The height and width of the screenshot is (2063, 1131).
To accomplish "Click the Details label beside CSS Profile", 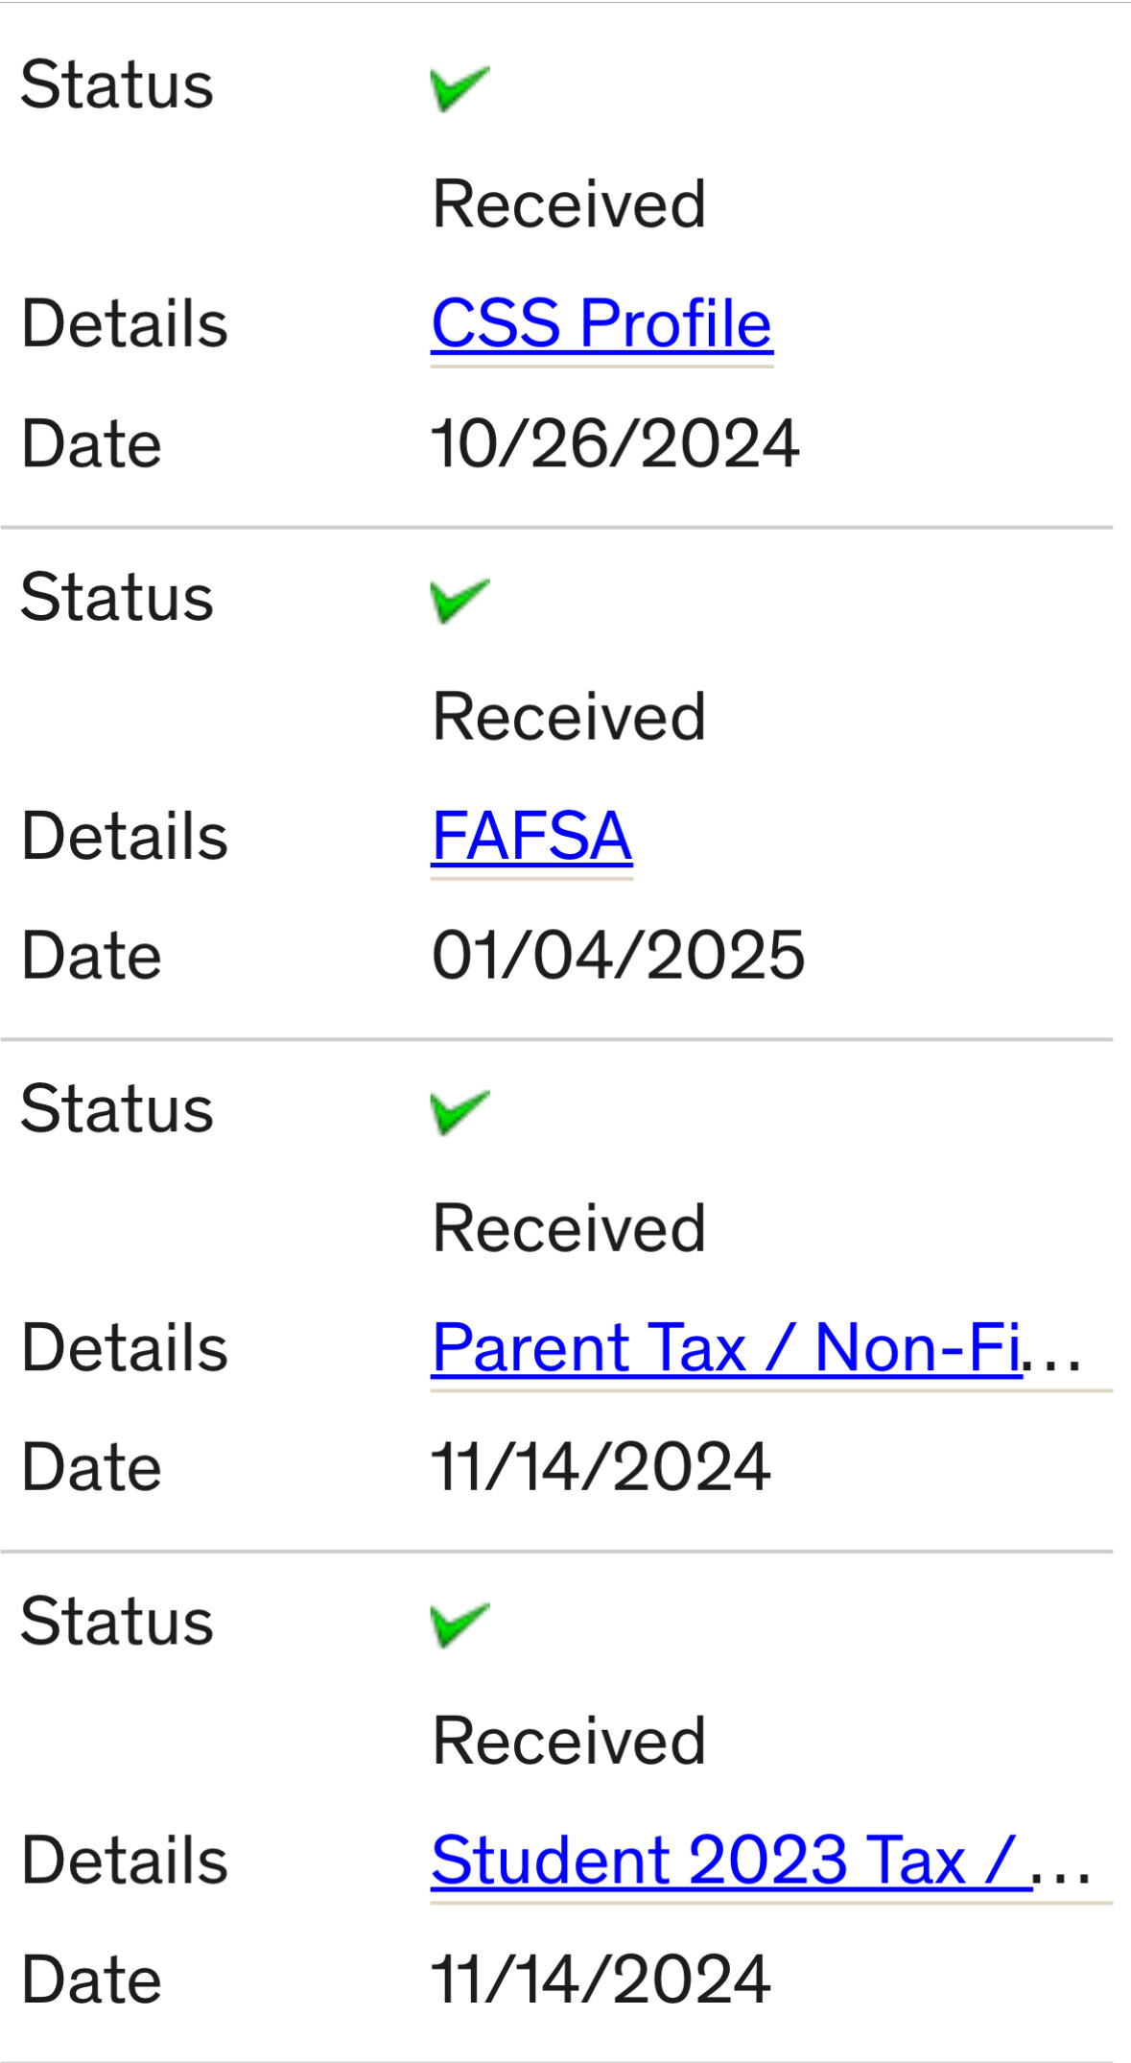I will click(x=125, y=323).
